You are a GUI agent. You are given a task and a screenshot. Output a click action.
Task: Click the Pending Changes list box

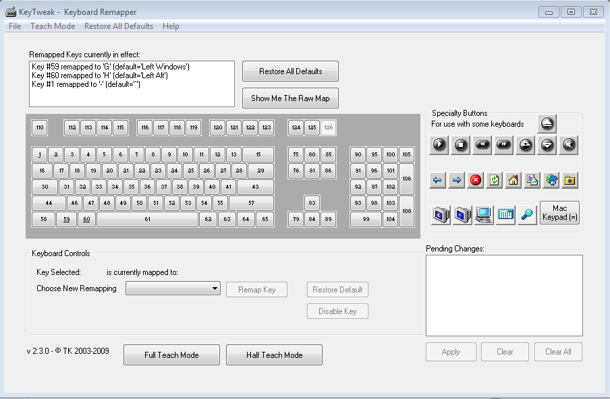(x=504, y=295)
